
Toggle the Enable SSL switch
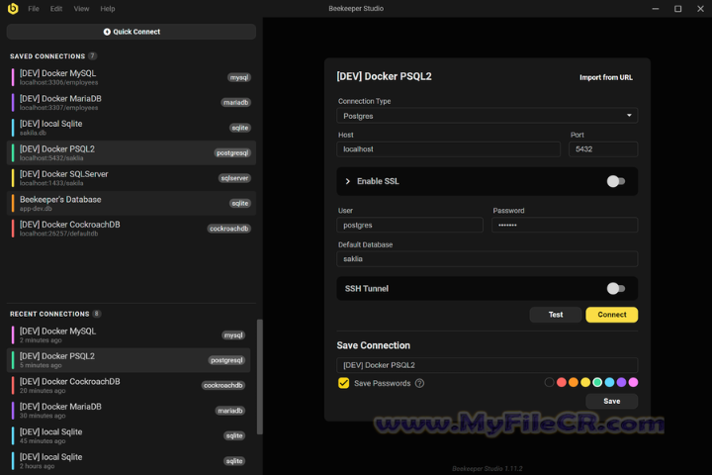(616, 181)
